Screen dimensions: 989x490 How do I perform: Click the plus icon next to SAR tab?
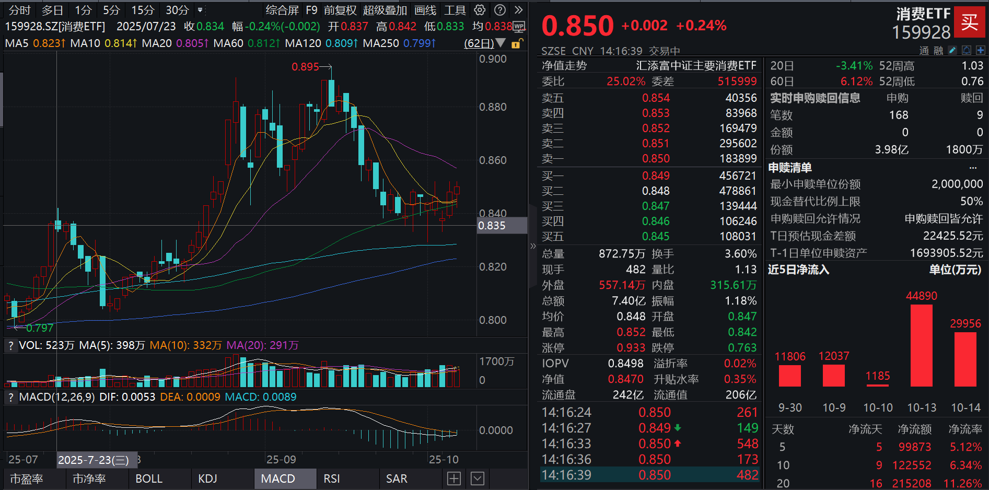coord(453,478)
